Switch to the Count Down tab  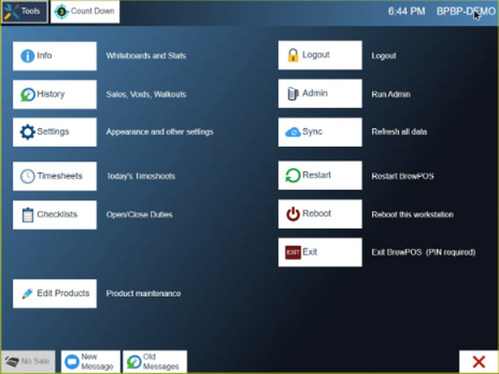pyautogui.click(x=85, y=12)
